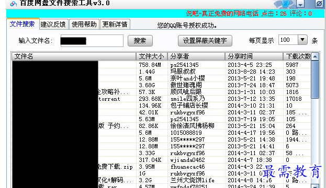Sort by the 分享时间 column header

point(254,56)
